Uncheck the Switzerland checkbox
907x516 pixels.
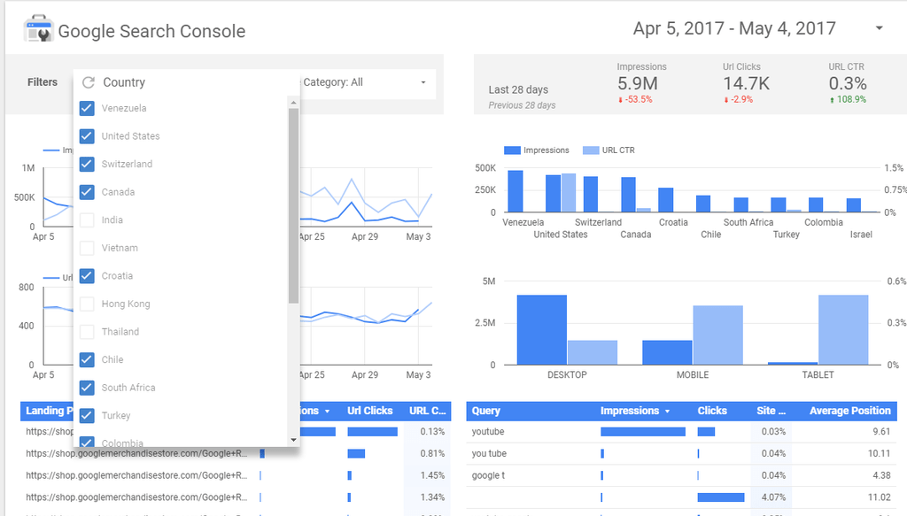87,164
